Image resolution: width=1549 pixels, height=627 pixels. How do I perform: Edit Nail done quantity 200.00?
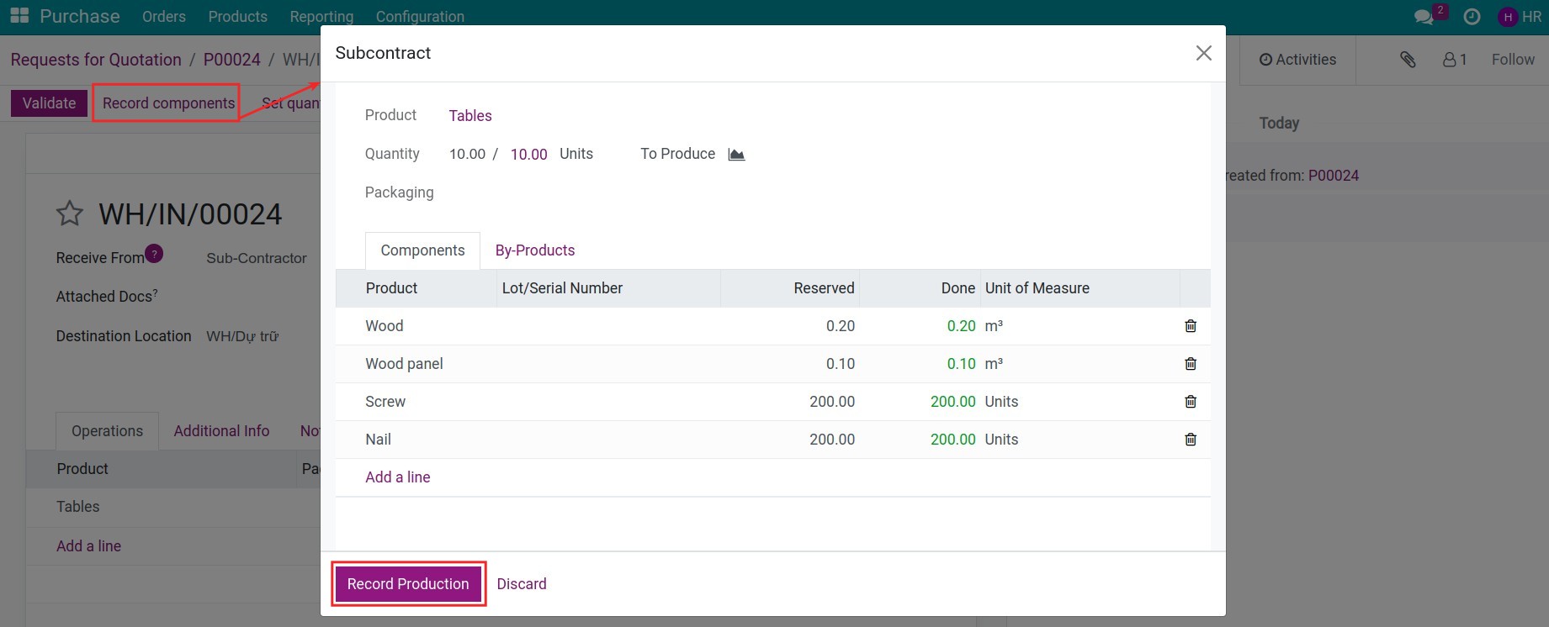[952, 440]
